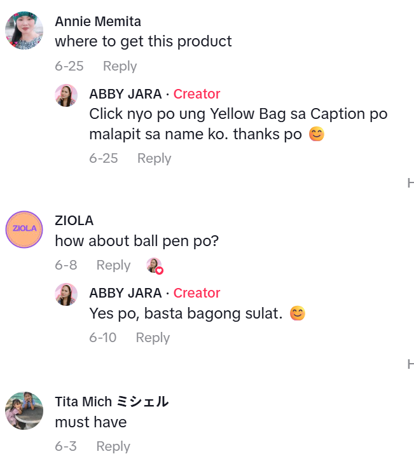The height and width of the screenshot is (461, 414).
Task: Click Creator label on Yellow Bag reply
Action: click(x=197, y=94)
